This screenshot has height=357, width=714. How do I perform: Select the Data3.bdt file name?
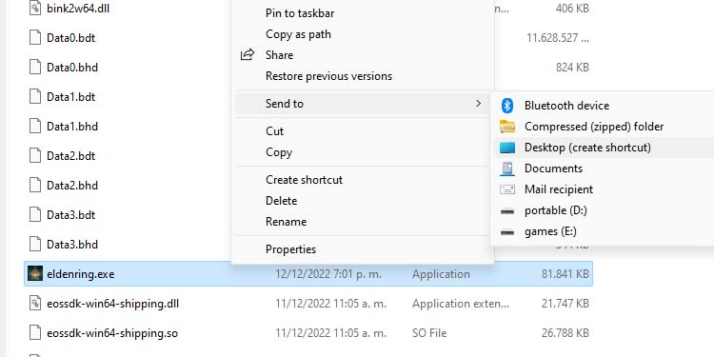point(70,215)
